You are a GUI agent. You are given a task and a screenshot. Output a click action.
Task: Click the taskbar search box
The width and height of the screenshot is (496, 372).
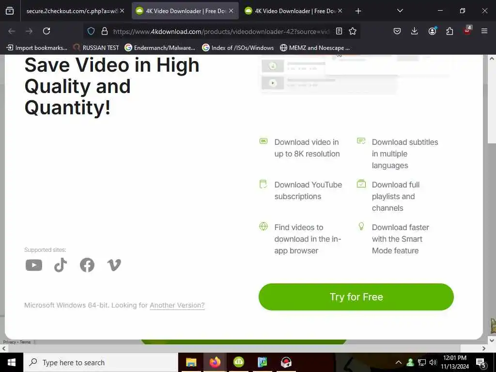click(x=101, y=362)
